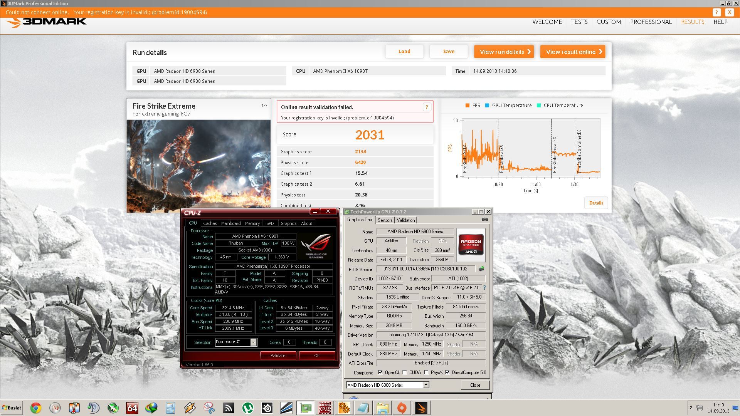
Task: Expand the GPU-Z Radeon HD 6900 dropdown
Action: (426, 385)
